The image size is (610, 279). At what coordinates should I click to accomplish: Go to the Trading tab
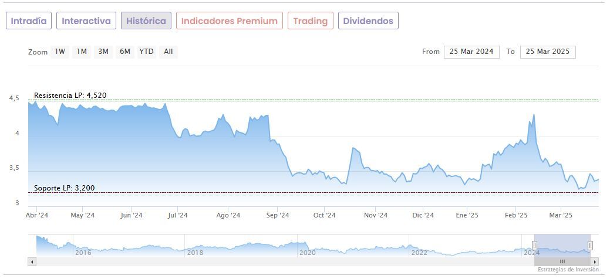point(311,21)
